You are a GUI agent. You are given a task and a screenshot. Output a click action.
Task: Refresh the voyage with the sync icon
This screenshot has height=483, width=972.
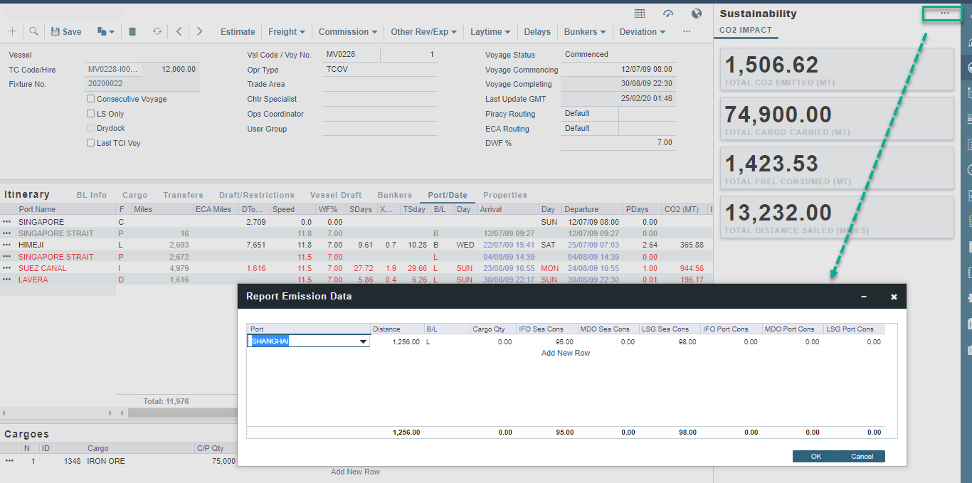pos(156,31)
